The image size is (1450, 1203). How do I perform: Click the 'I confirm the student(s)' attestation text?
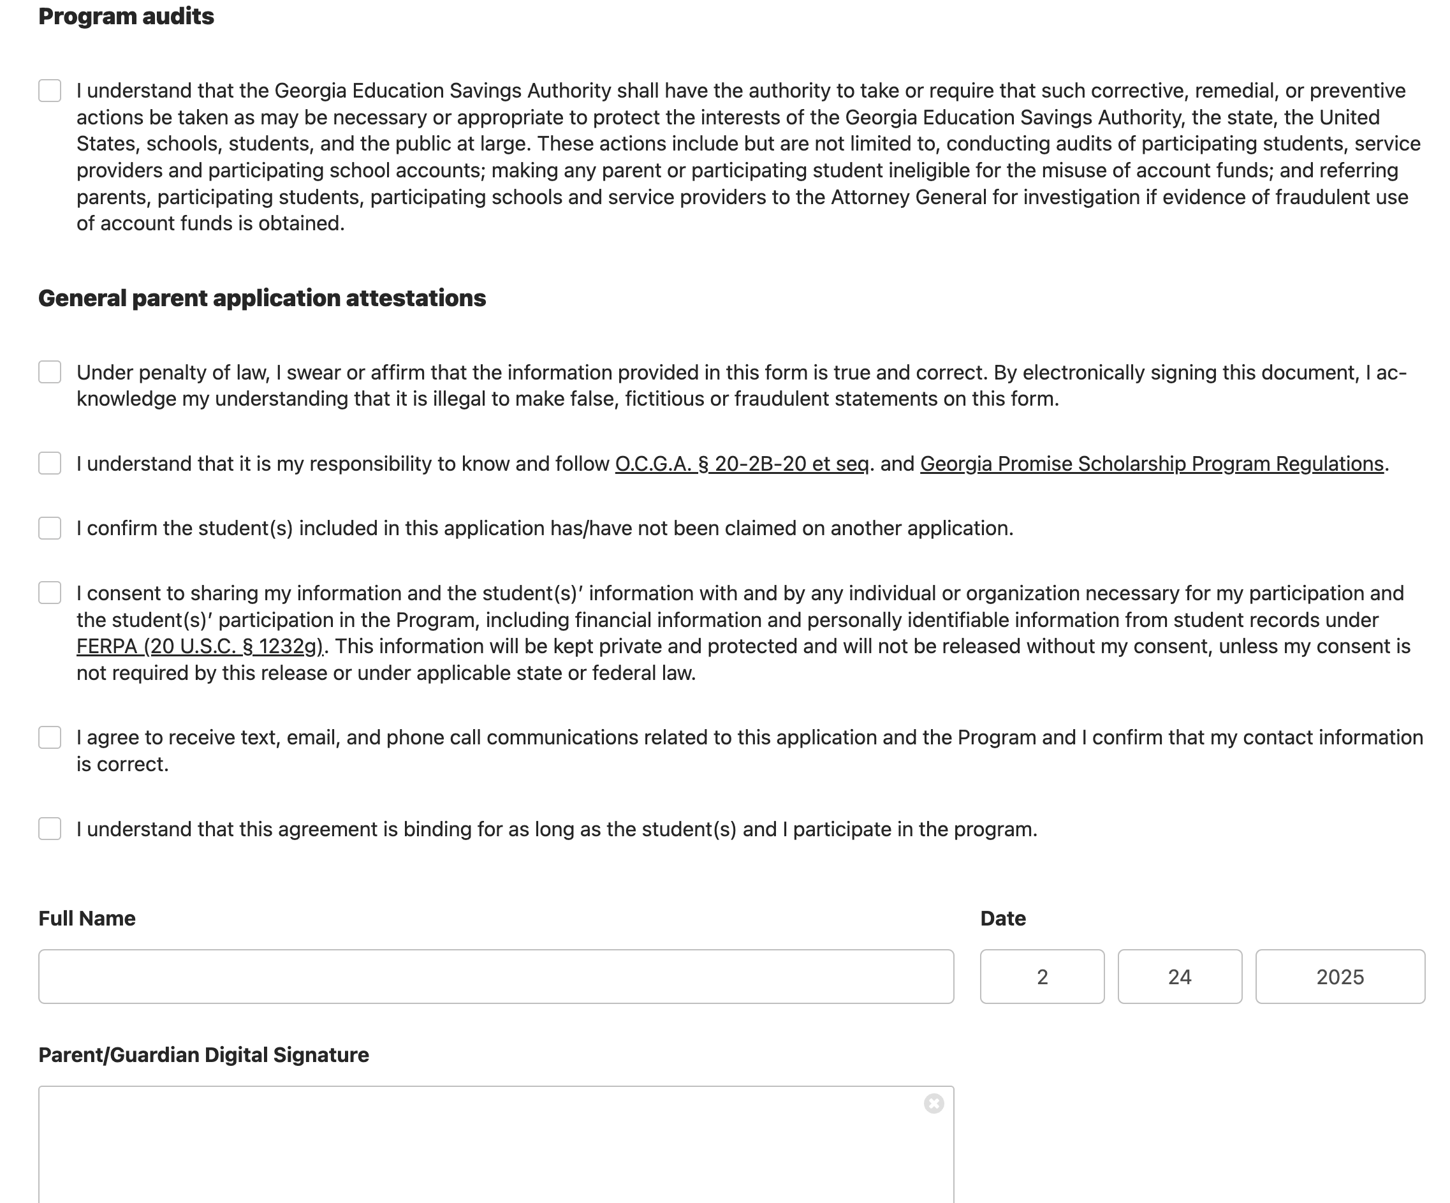coord(544,528)
